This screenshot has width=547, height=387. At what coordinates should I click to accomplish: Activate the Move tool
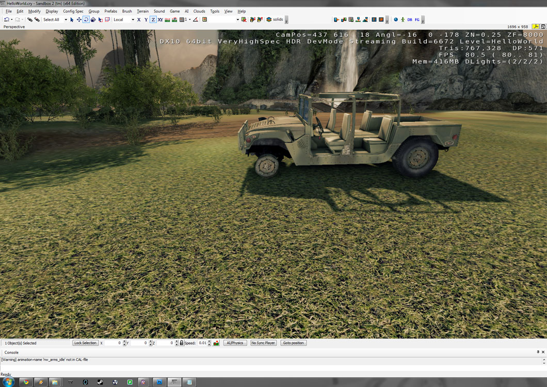coord(79,20)
